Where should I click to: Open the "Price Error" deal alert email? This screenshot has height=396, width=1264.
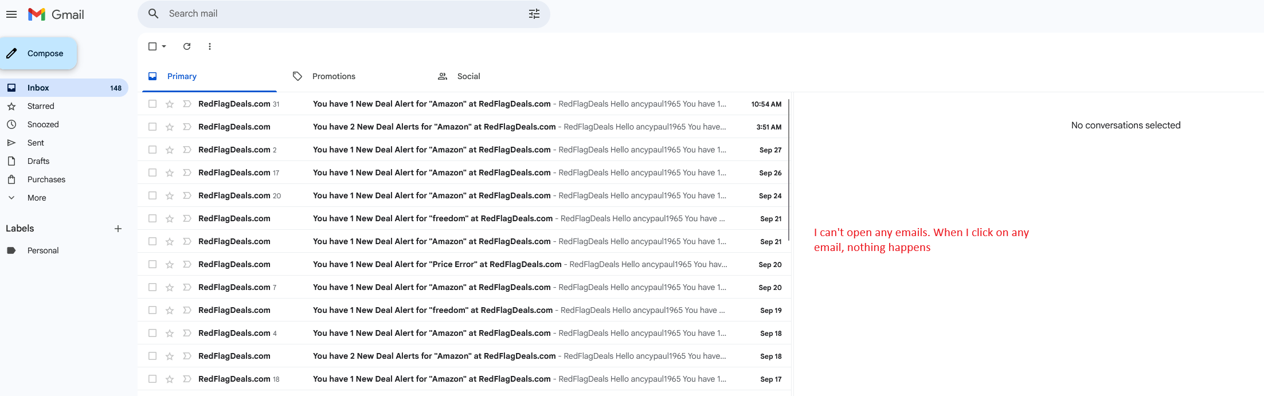tap(464, 264)
